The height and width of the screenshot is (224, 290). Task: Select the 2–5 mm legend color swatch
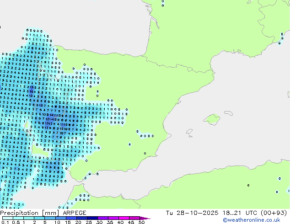point(40,218)
